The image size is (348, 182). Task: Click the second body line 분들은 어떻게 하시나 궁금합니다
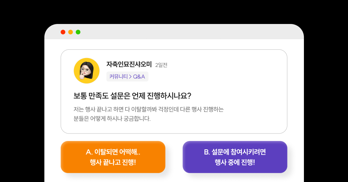point(112,119)
